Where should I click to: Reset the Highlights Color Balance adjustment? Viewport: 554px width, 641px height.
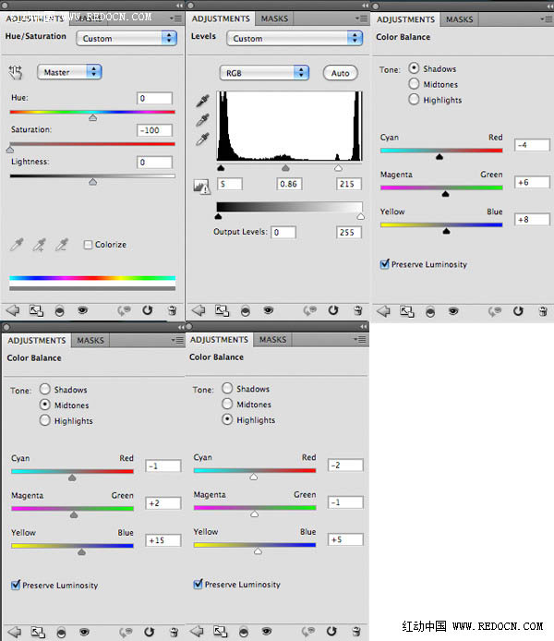(x=331, y=631)
